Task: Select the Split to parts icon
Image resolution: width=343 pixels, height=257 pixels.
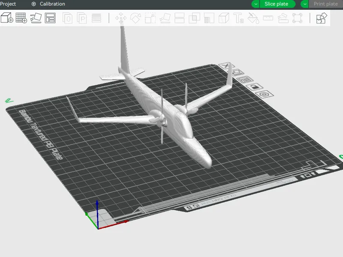Action: pyautogui.click(x=82, y=18)
